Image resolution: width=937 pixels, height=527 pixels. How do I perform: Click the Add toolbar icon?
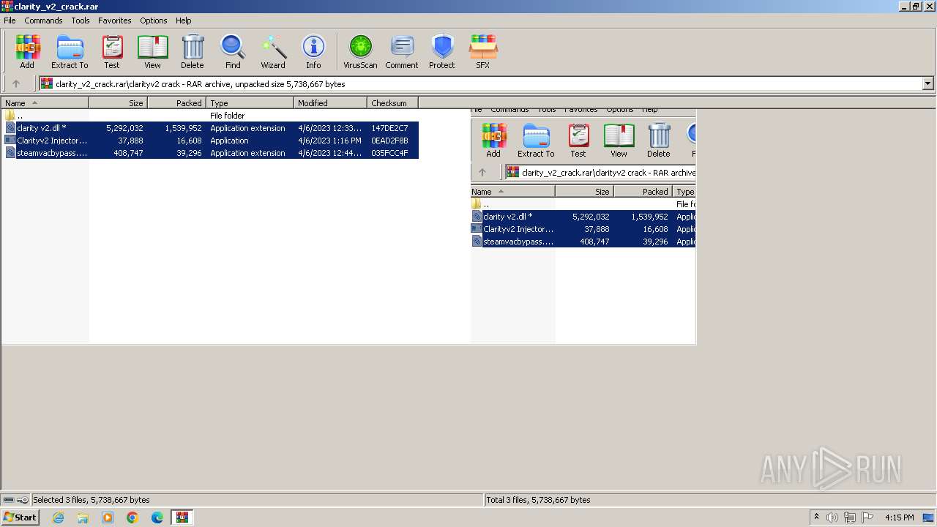27,51
